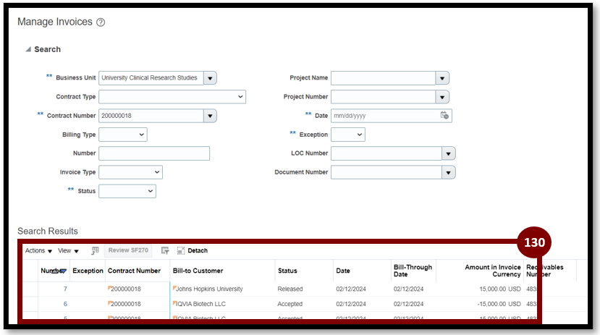Click the 15,000.00 USD amount cell
This screenshot has width=600, height=335.
click(x=499, y=289)
